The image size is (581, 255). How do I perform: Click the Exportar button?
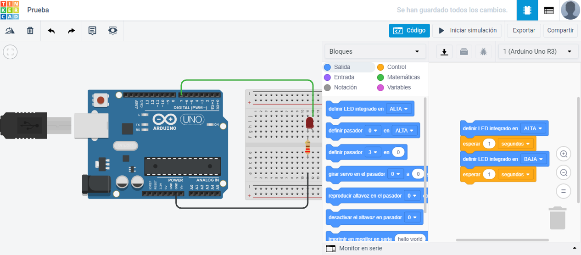click(524, 31)
